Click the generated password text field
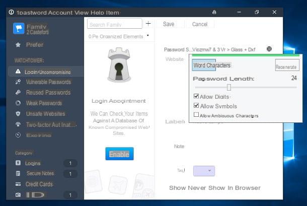 pos(224,49)
